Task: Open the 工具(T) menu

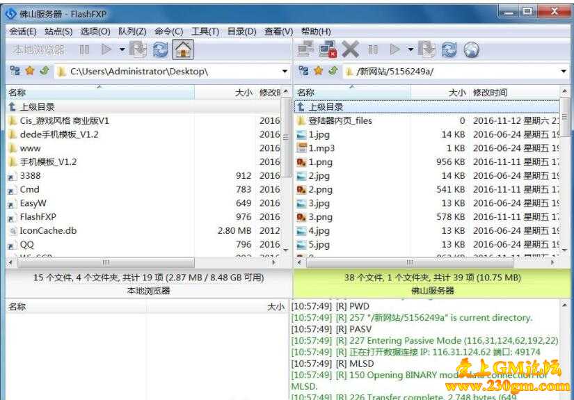Action: [205, 31]
